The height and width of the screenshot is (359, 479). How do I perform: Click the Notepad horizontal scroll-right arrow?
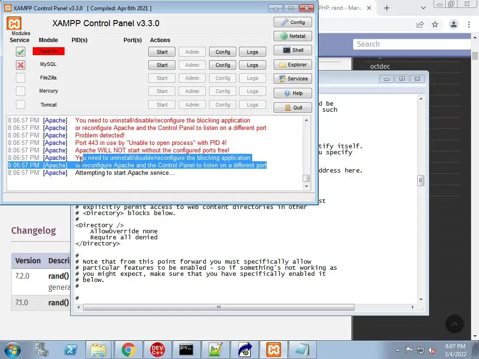413,307
